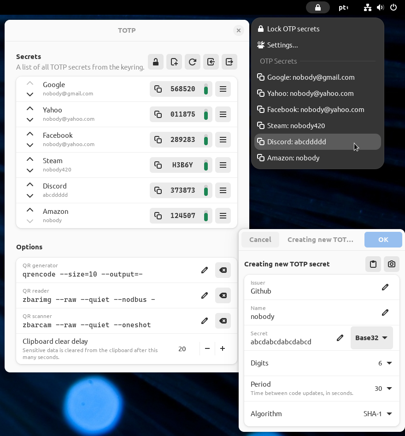Open the hamburger menu for Yahoo

click(x=223, y=114)
